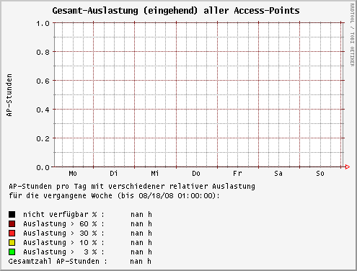The width and height of the screenshot is (357, 271).
Task: Click the chart title 'Gesamt-Auslastung (eingehend)'
Action: [x=125, y=11]
